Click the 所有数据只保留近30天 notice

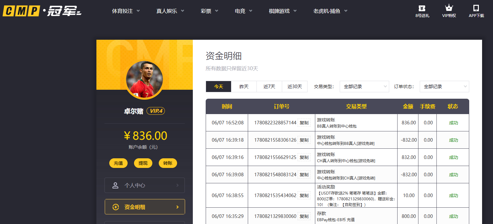[232, 69]
